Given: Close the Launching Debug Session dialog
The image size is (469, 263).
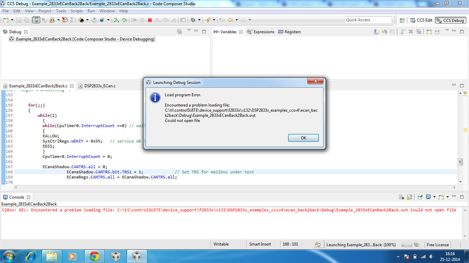Looking at the screenshot, I should pos(315,81).
